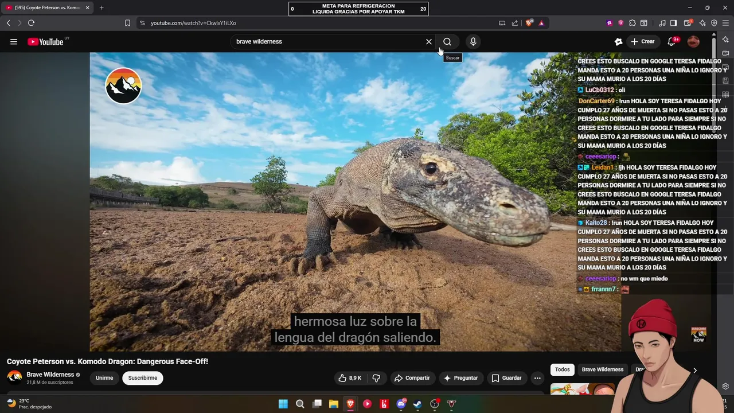The width and height of the screenshot is (734, 413).
Task: Open the weather widget 23°C
Action: 29,403
